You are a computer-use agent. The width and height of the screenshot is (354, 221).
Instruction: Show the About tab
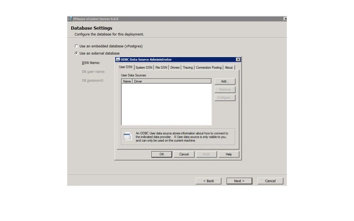click(x=229, y=67)
